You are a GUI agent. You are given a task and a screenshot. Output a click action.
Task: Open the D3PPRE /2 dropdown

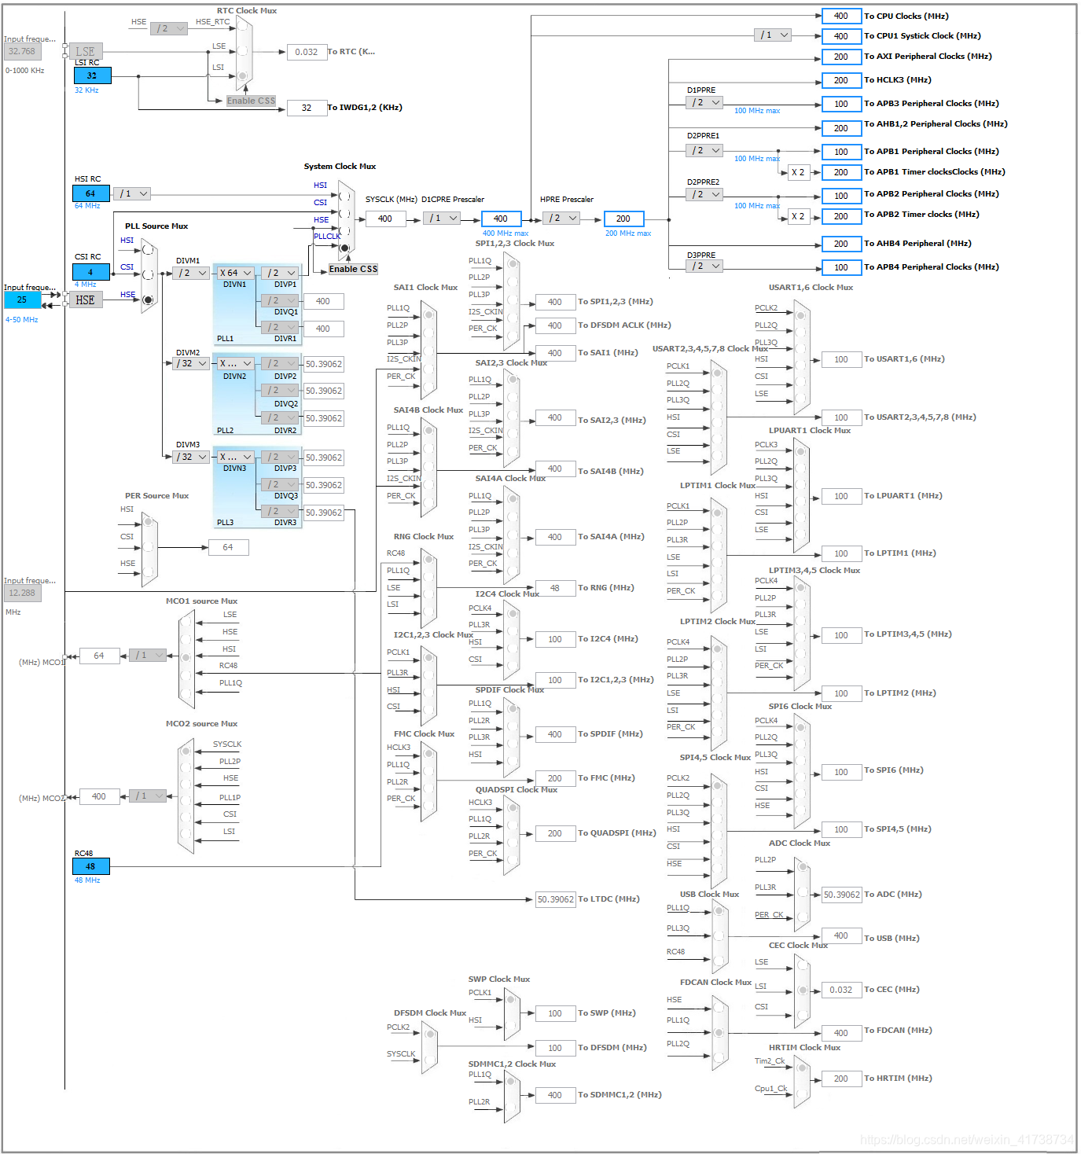(x=704, y=266)
